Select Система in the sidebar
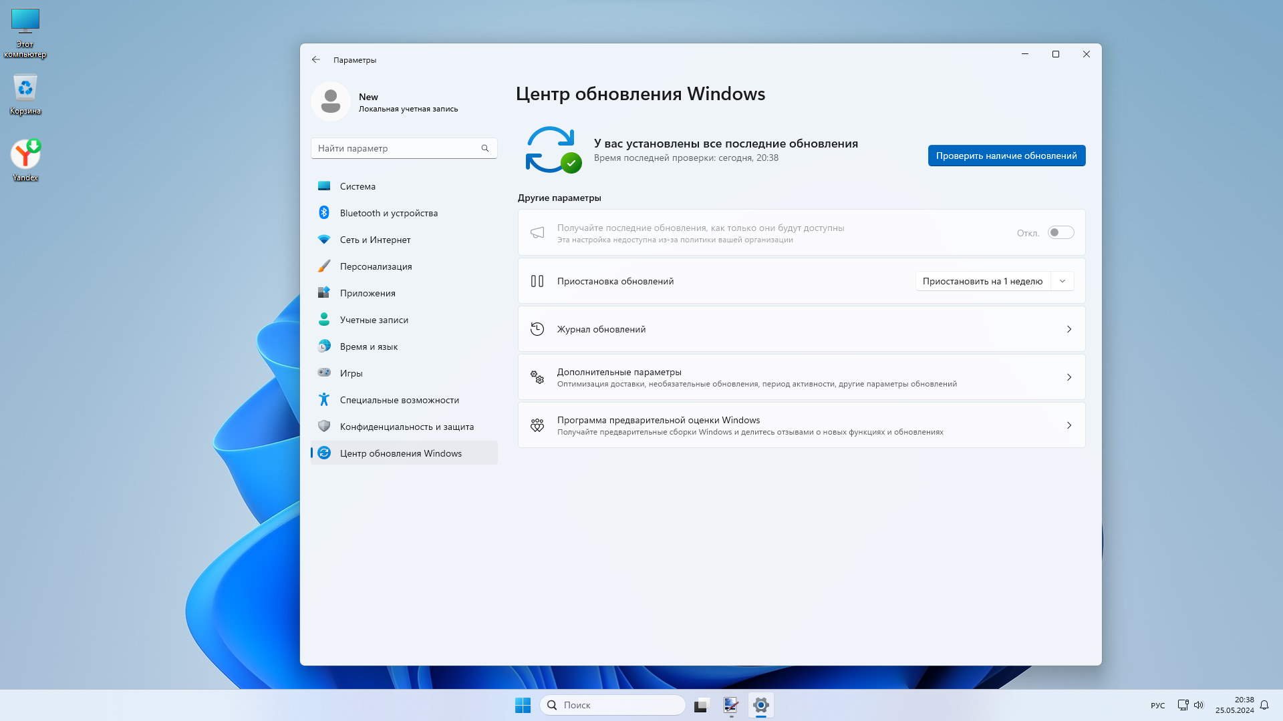Image resolution: width=1283 pixels, height=721 pixels. pyautogui.click(x=358, y=186)
